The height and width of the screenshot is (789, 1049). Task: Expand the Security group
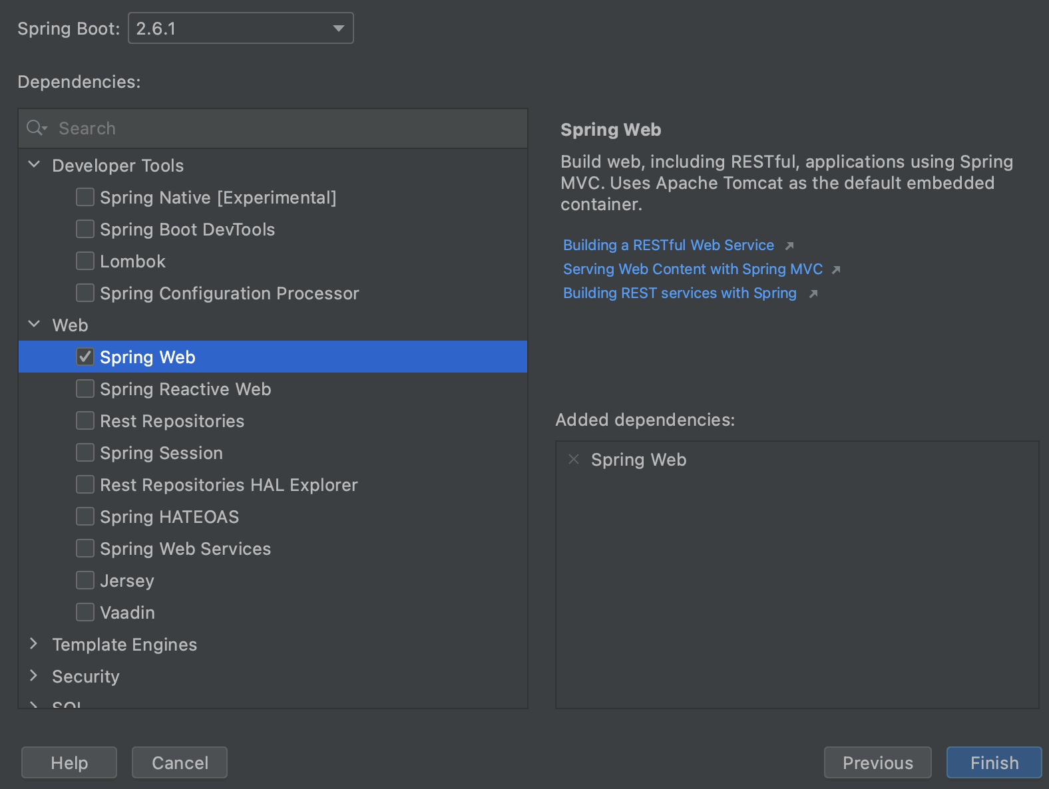click(x=34, y=676)
